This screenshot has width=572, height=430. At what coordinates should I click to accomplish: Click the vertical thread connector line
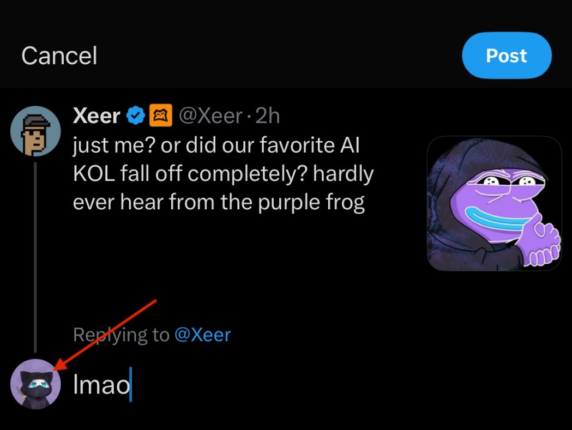(35, 256)
